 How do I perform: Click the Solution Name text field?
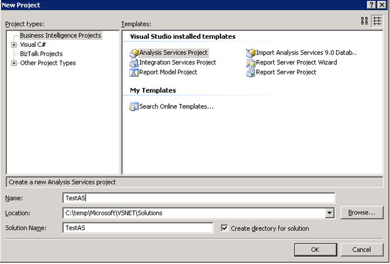point(137,228)
